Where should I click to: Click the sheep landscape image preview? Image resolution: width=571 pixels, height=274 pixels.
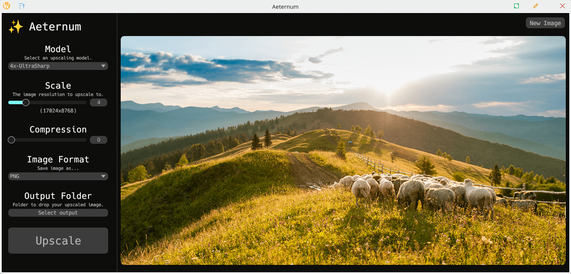pyautogui.click(x=343, y=150)
